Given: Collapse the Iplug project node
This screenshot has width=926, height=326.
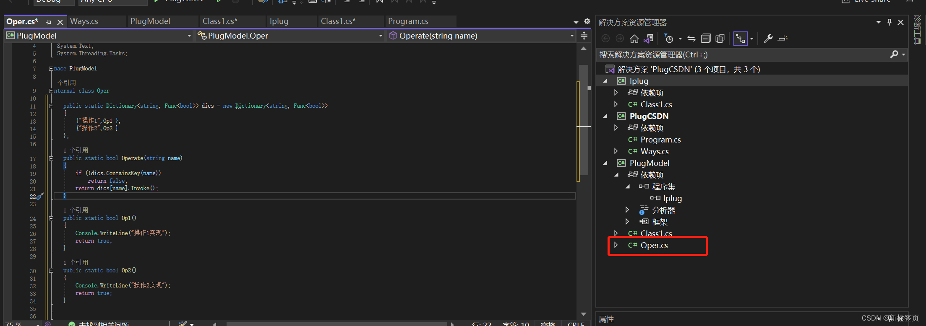Looking at the screenshot, I should pos(605,81).
